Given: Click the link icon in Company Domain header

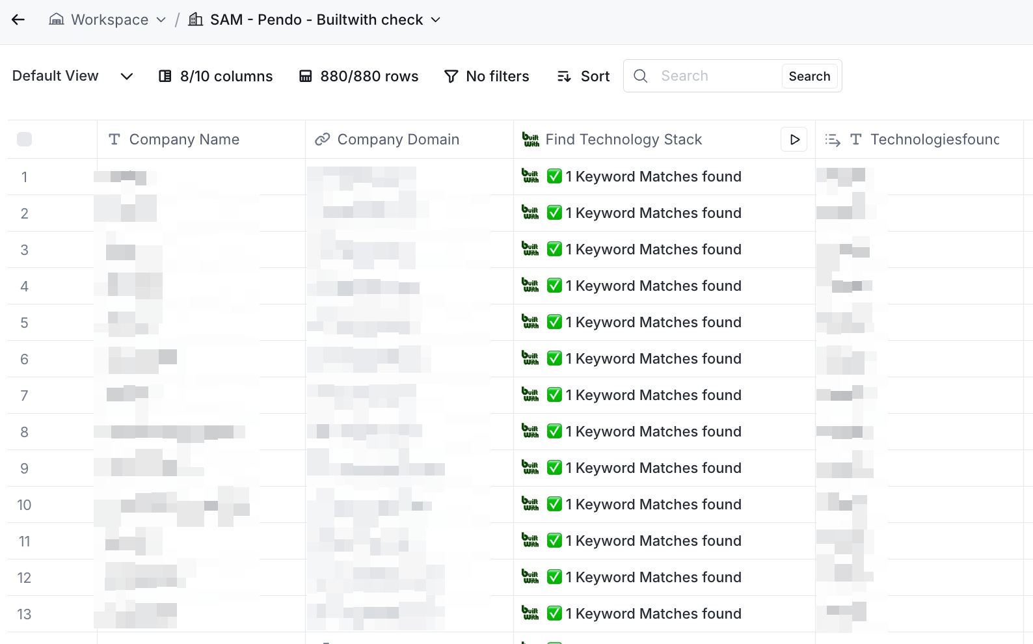Looking at the screenshot, I should [322, 139].
